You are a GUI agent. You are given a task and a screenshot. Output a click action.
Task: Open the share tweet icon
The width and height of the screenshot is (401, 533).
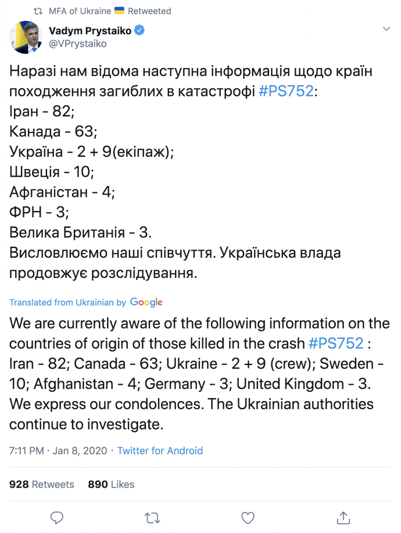[x=343, y=517]
